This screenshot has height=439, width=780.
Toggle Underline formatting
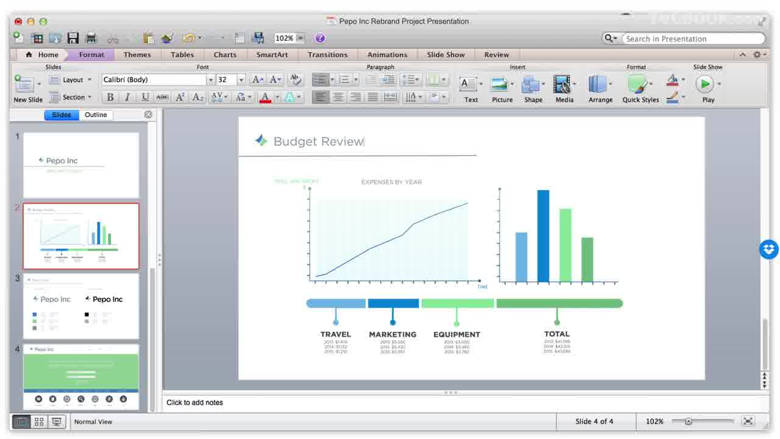coord(145,97)
